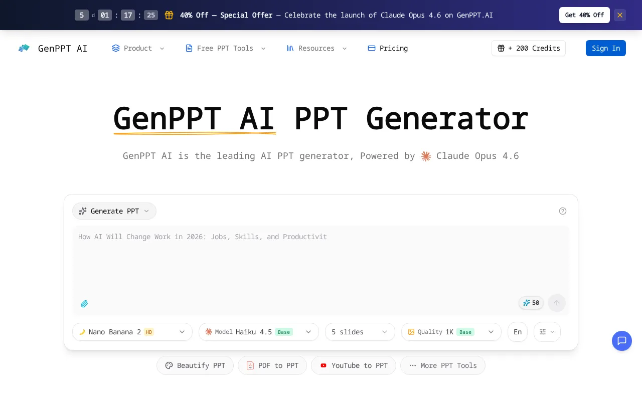Image resolution: width=642 pixels, height=401 pixels.
Task: Click the Product layers icon
Action: point(116,48)
